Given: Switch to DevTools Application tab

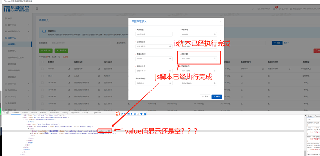Looking at the screenshot, I should point(75,113).
